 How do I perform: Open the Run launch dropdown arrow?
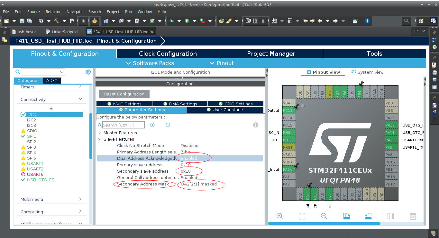194,21
